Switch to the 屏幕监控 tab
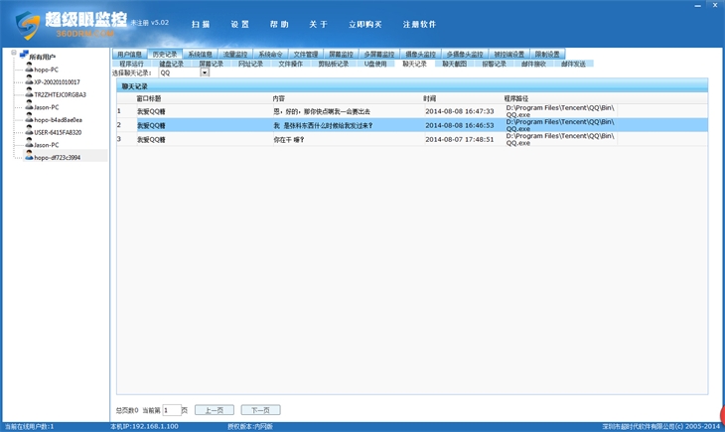This screenshot has height=432, width=725. click(341, 54)
